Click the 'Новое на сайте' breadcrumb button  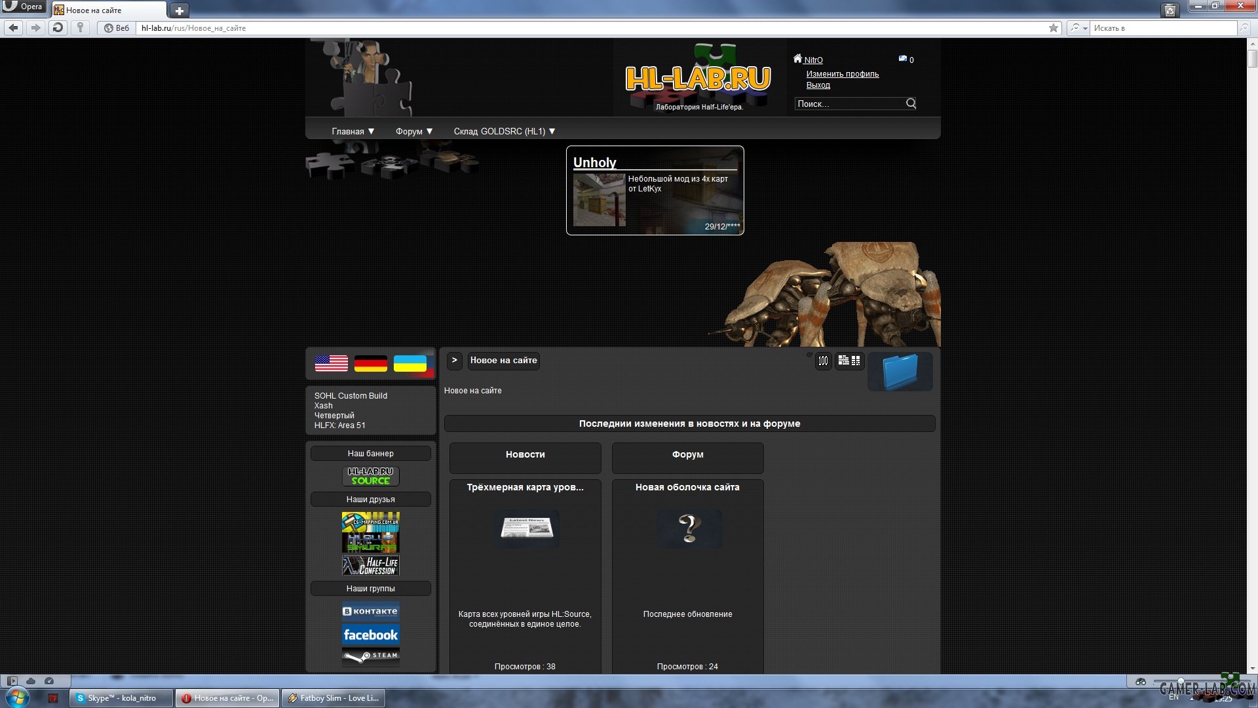point(504,361)
